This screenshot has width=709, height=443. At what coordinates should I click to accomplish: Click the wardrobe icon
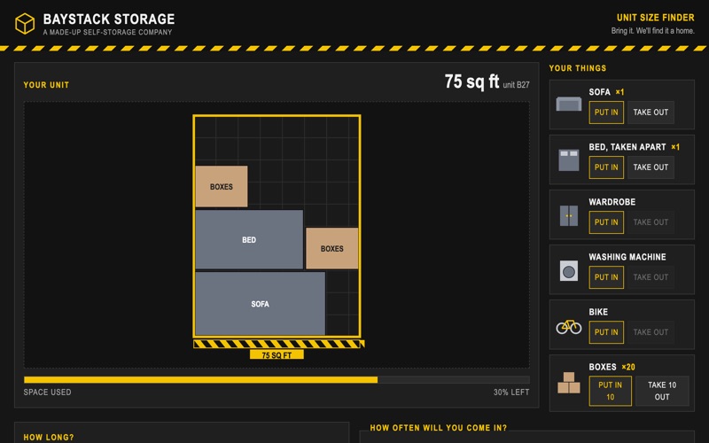(568, 215)
